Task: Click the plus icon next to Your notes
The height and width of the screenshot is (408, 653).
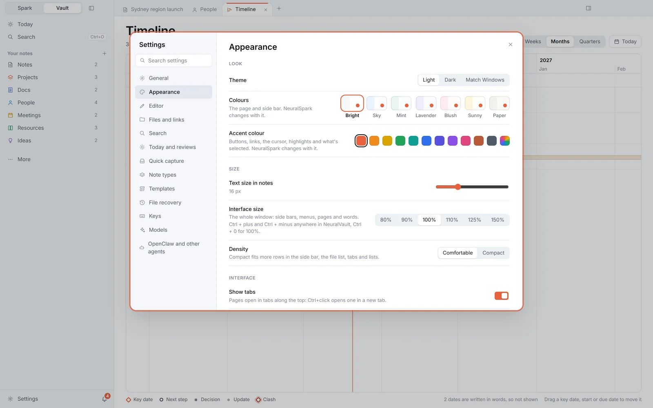Action: click(x=104, y=53)
